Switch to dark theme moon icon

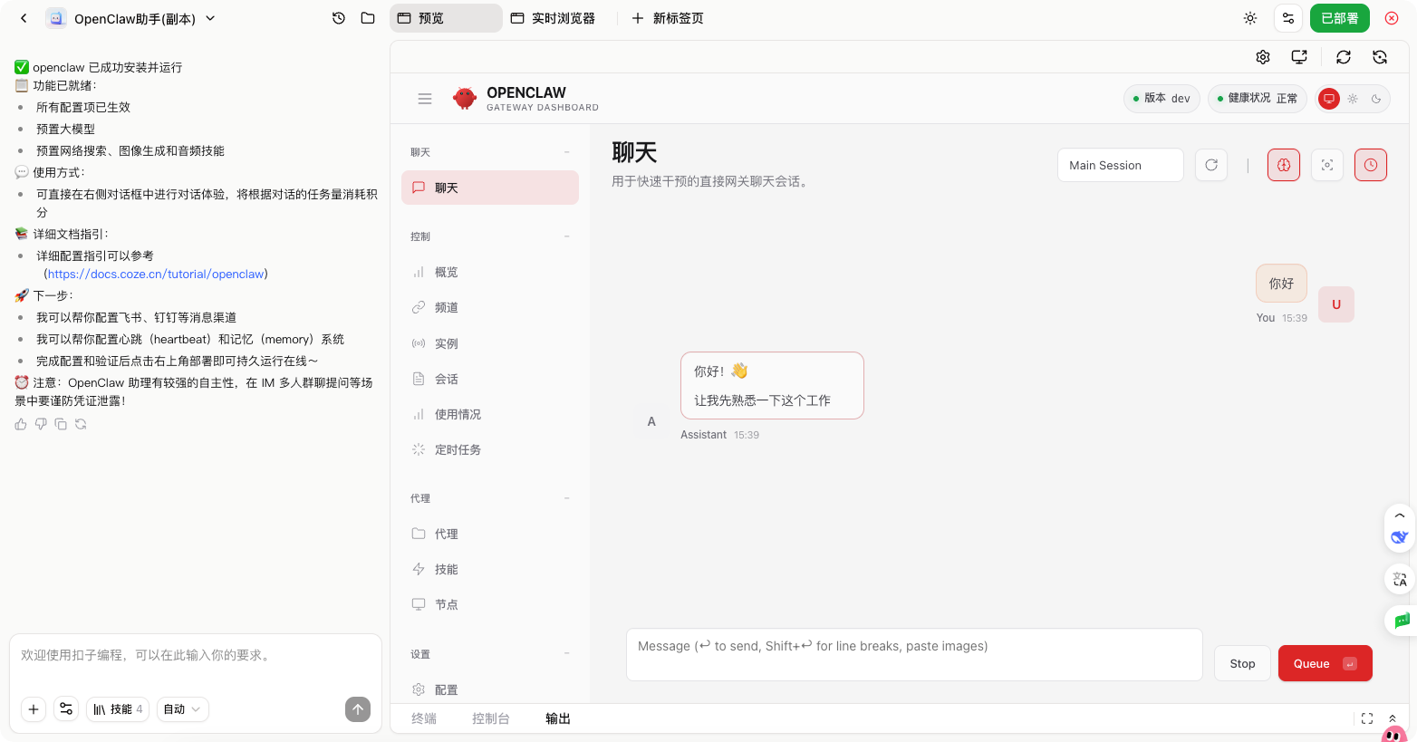click(x=1376, y=99)
